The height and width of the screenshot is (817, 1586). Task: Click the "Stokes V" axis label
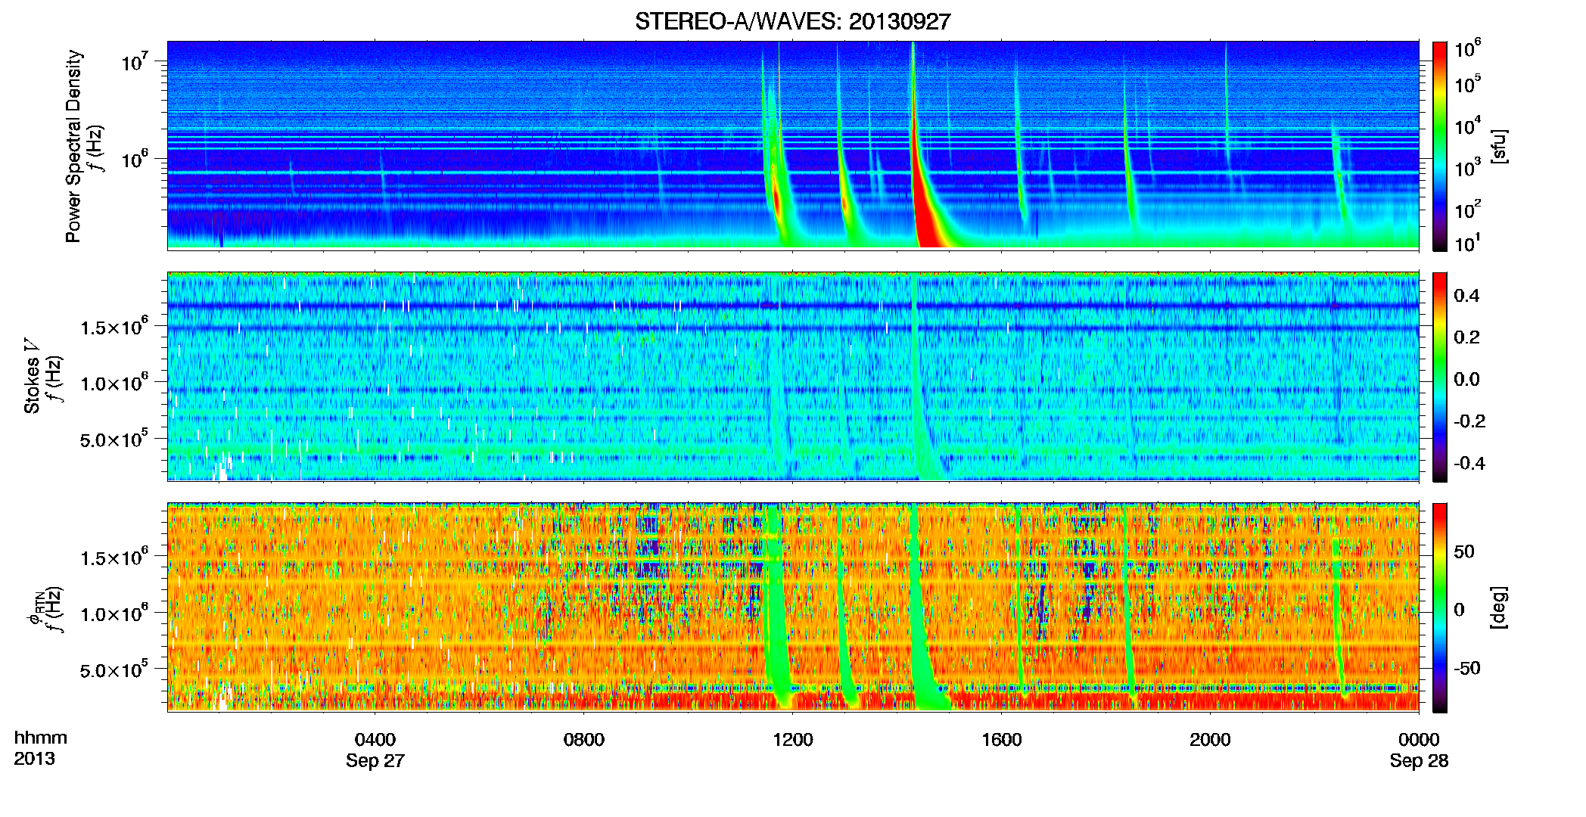click(x=32, y=376)
